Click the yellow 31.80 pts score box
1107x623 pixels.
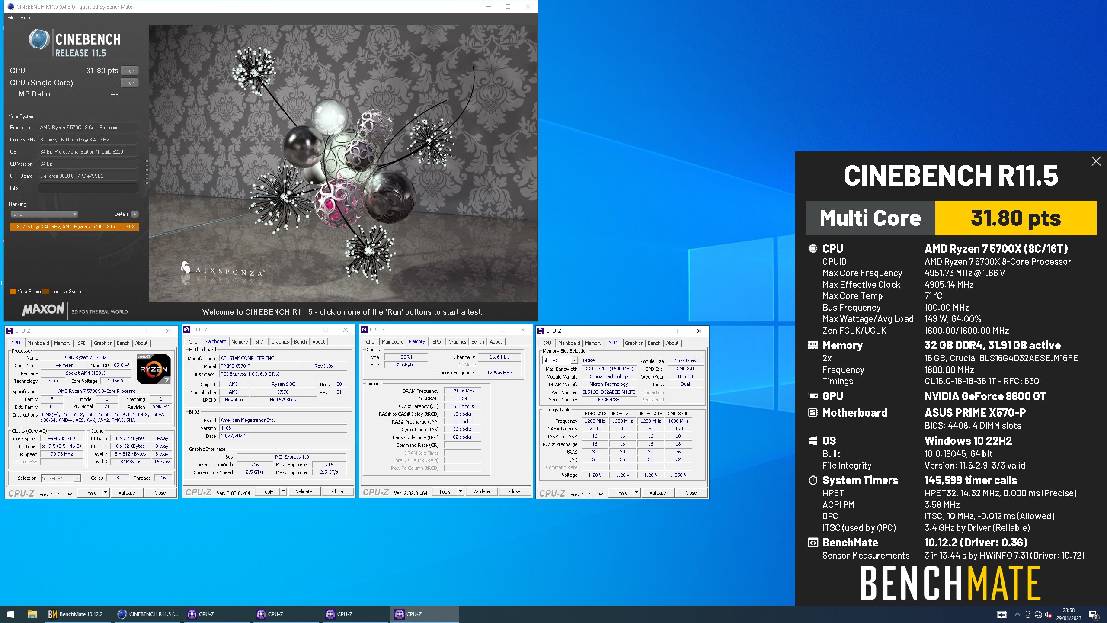click(x=1016, y=218)
